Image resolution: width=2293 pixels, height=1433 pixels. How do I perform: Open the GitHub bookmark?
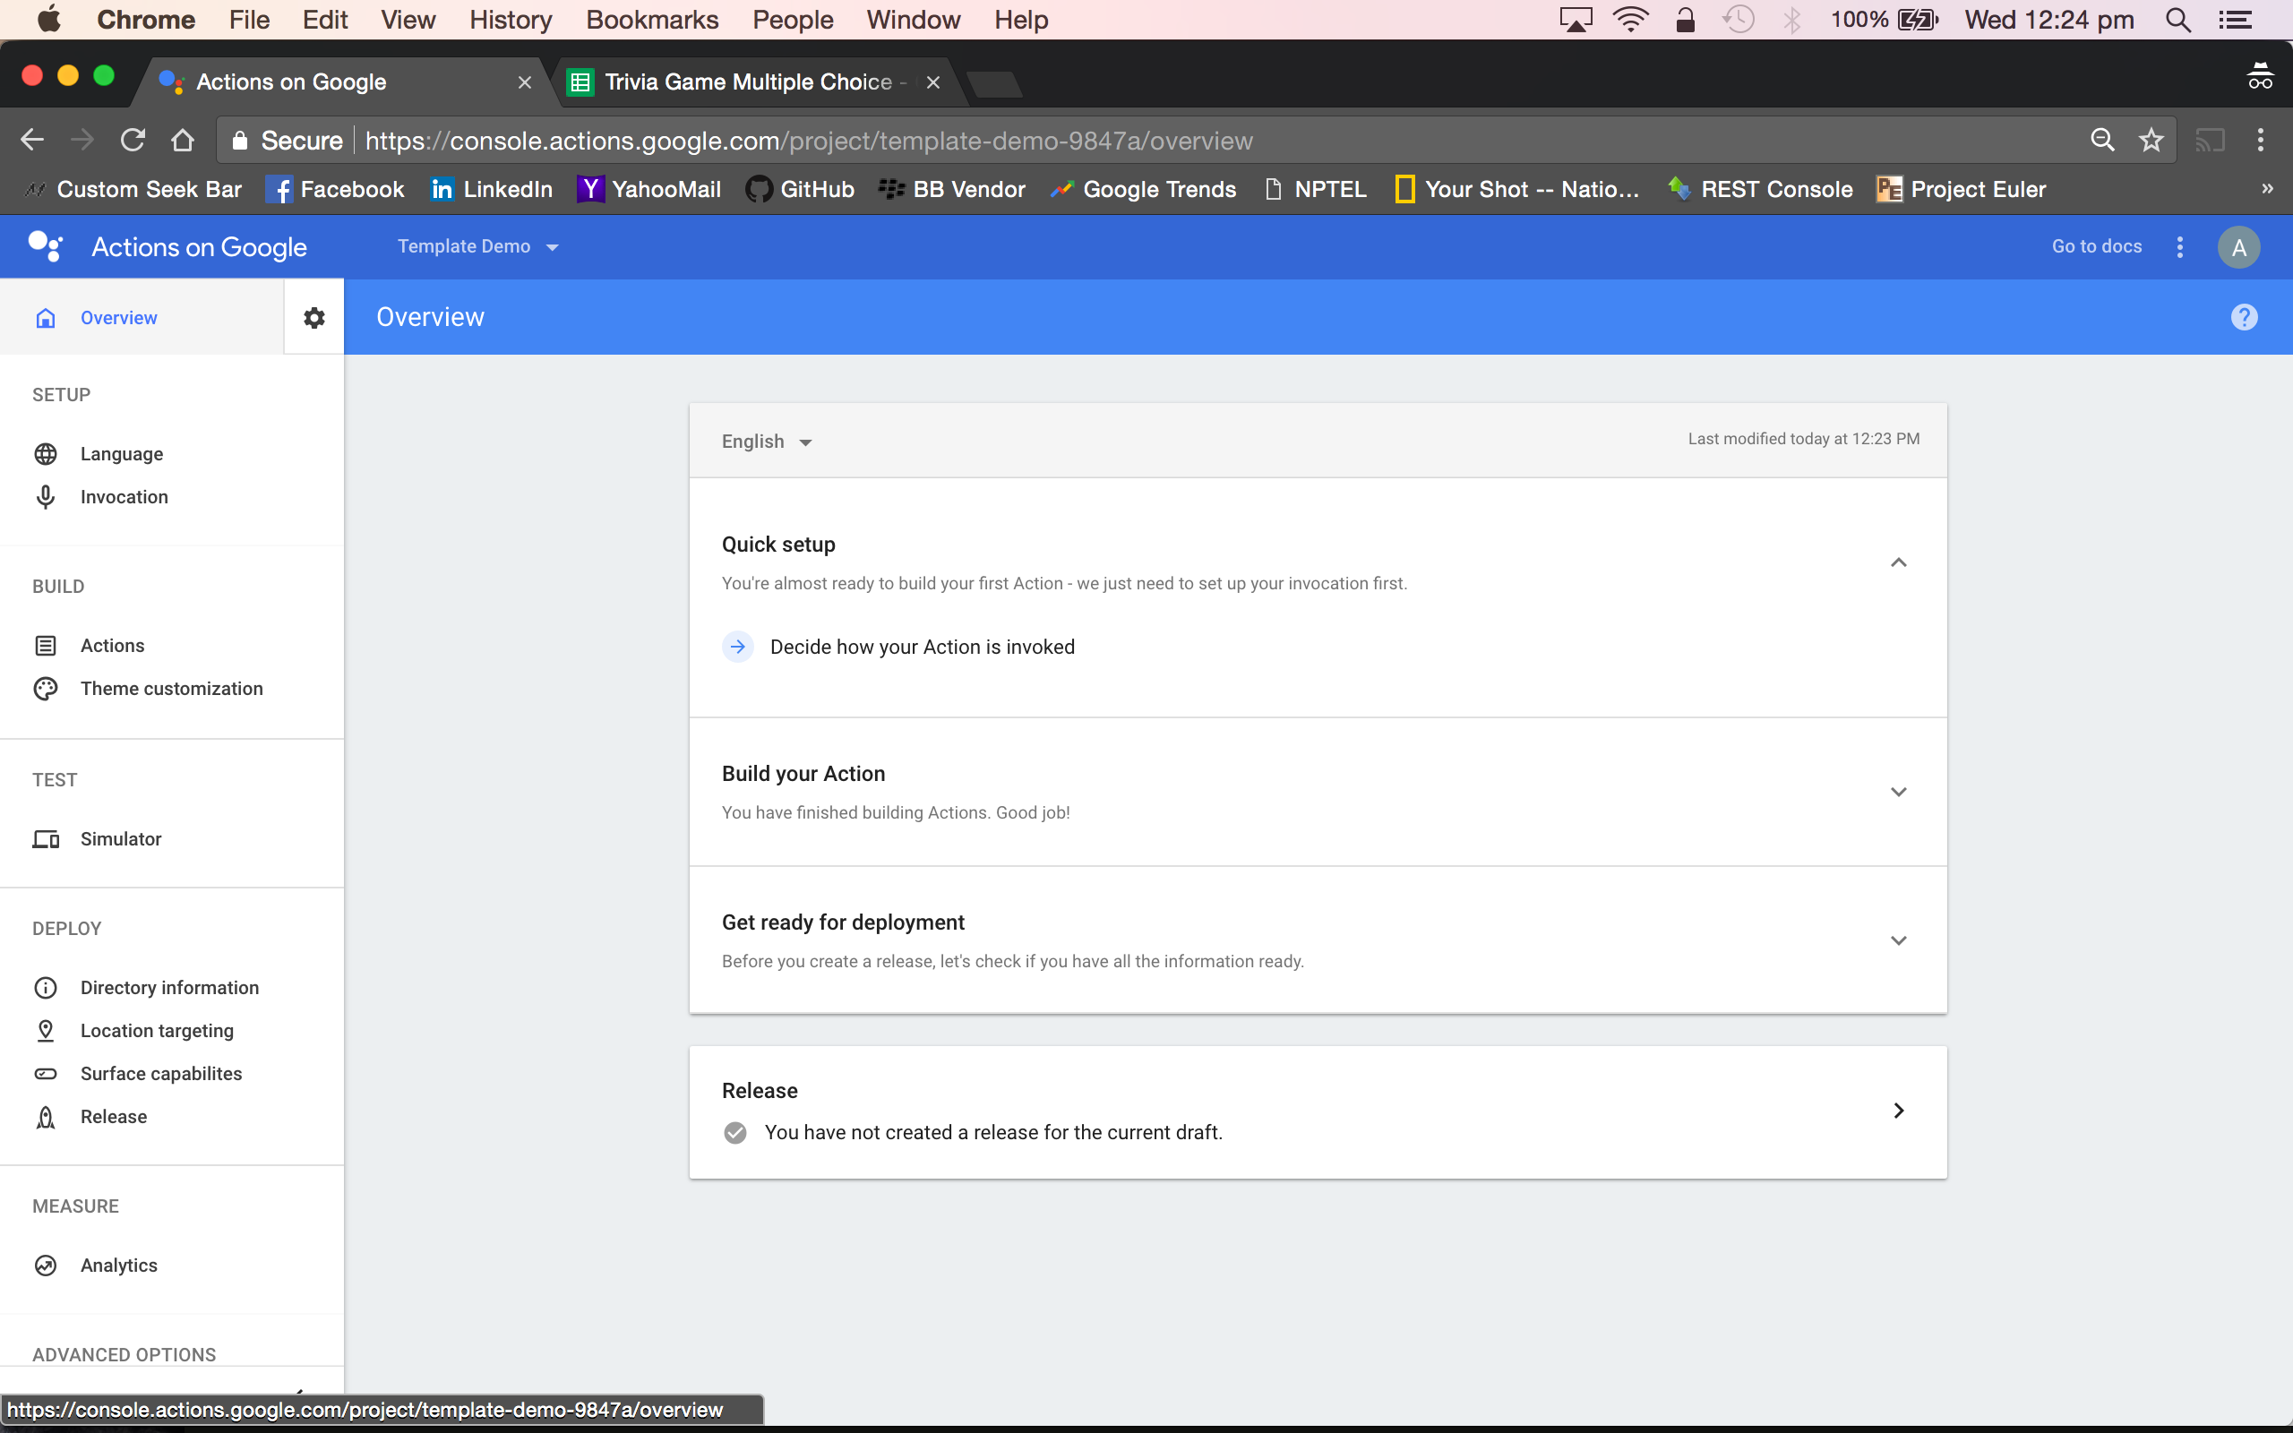(x=800, y=189)
